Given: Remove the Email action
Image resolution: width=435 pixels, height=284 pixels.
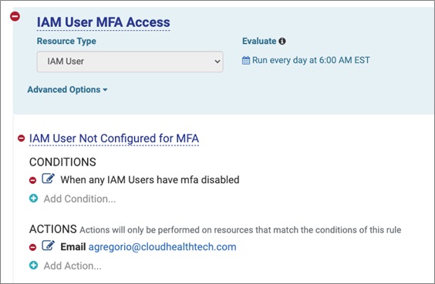Looking at the screenshot, I should [x=32, y=247].
